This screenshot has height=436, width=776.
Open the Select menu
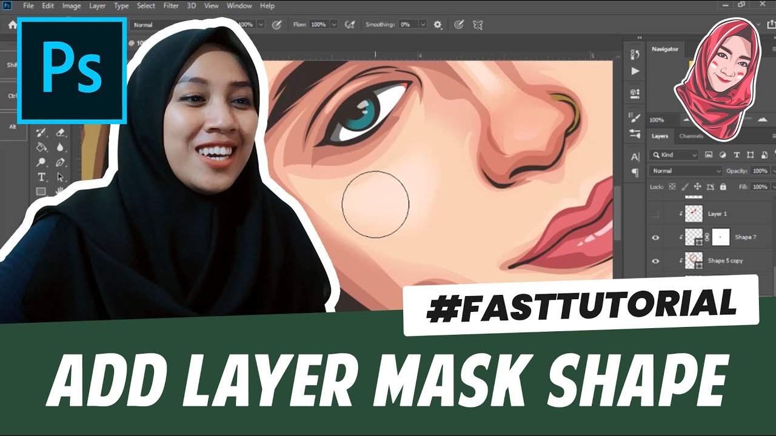(146, 5)
